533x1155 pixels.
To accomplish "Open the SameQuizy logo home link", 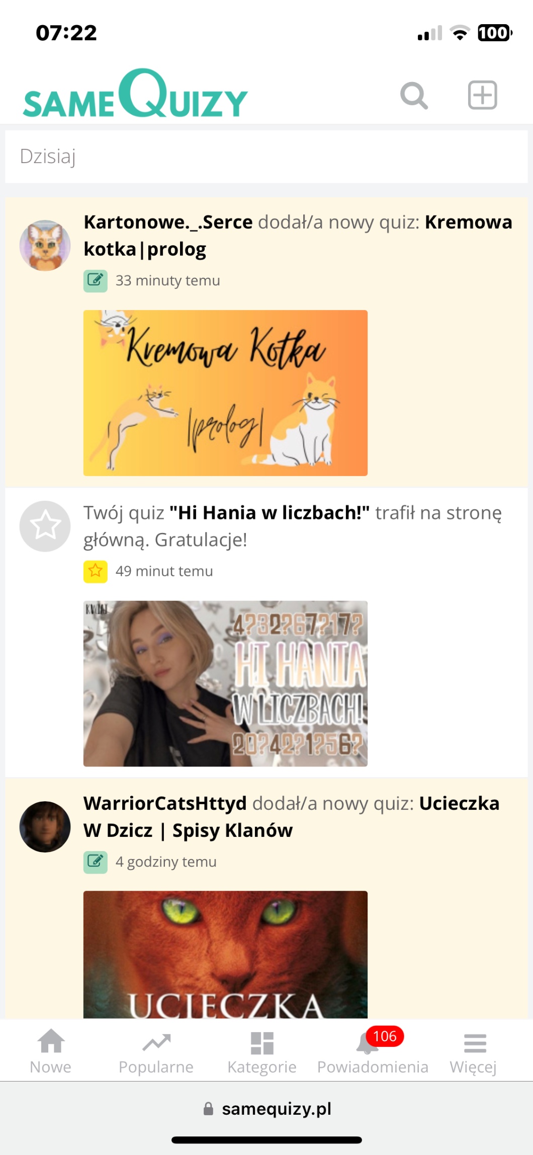I will 135,94.
